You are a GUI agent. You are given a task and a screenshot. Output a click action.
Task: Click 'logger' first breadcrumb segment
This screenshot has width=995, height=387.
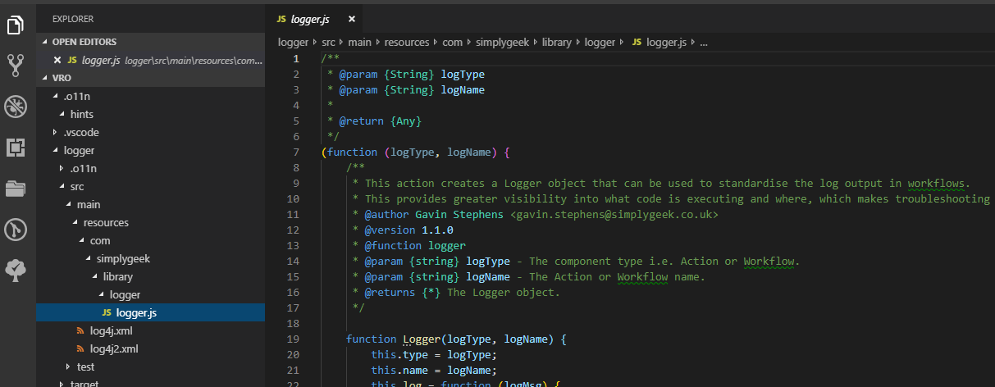pyautogui.click(x=293, y=42)
